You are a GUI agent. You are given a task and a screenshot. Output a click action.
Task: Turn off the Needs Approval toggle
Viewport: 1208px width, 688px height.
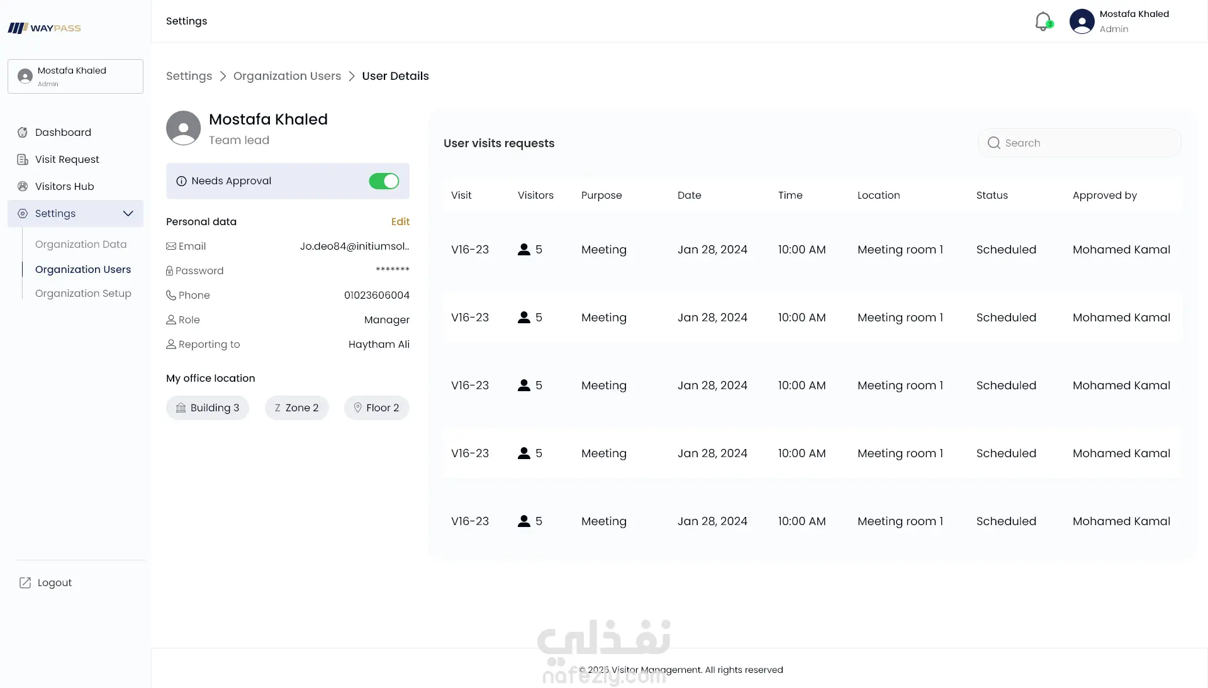[384, 181]
